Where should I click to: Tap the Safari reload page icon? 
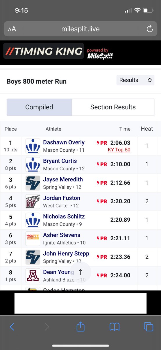[149, 29]
